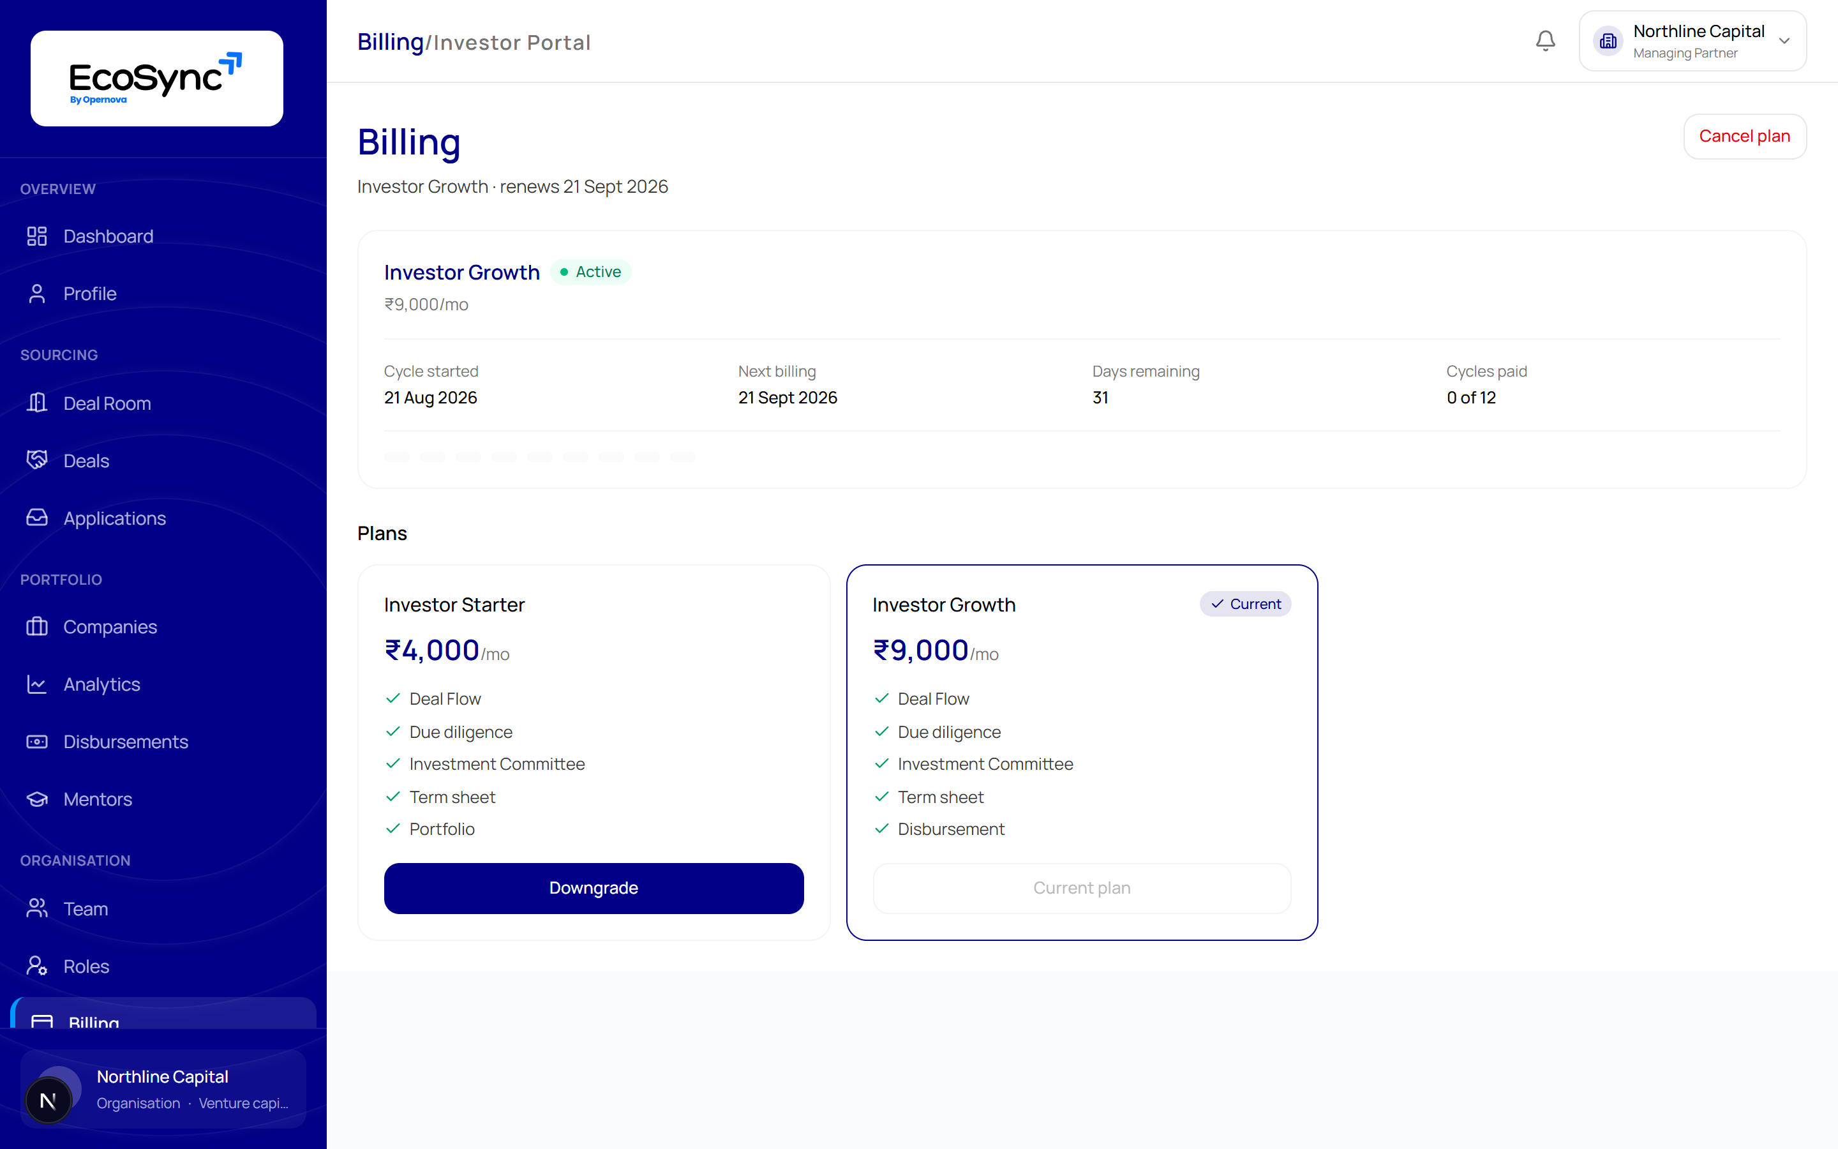Click the Deals handshake icon
1838x1149 pixels.
36,460
